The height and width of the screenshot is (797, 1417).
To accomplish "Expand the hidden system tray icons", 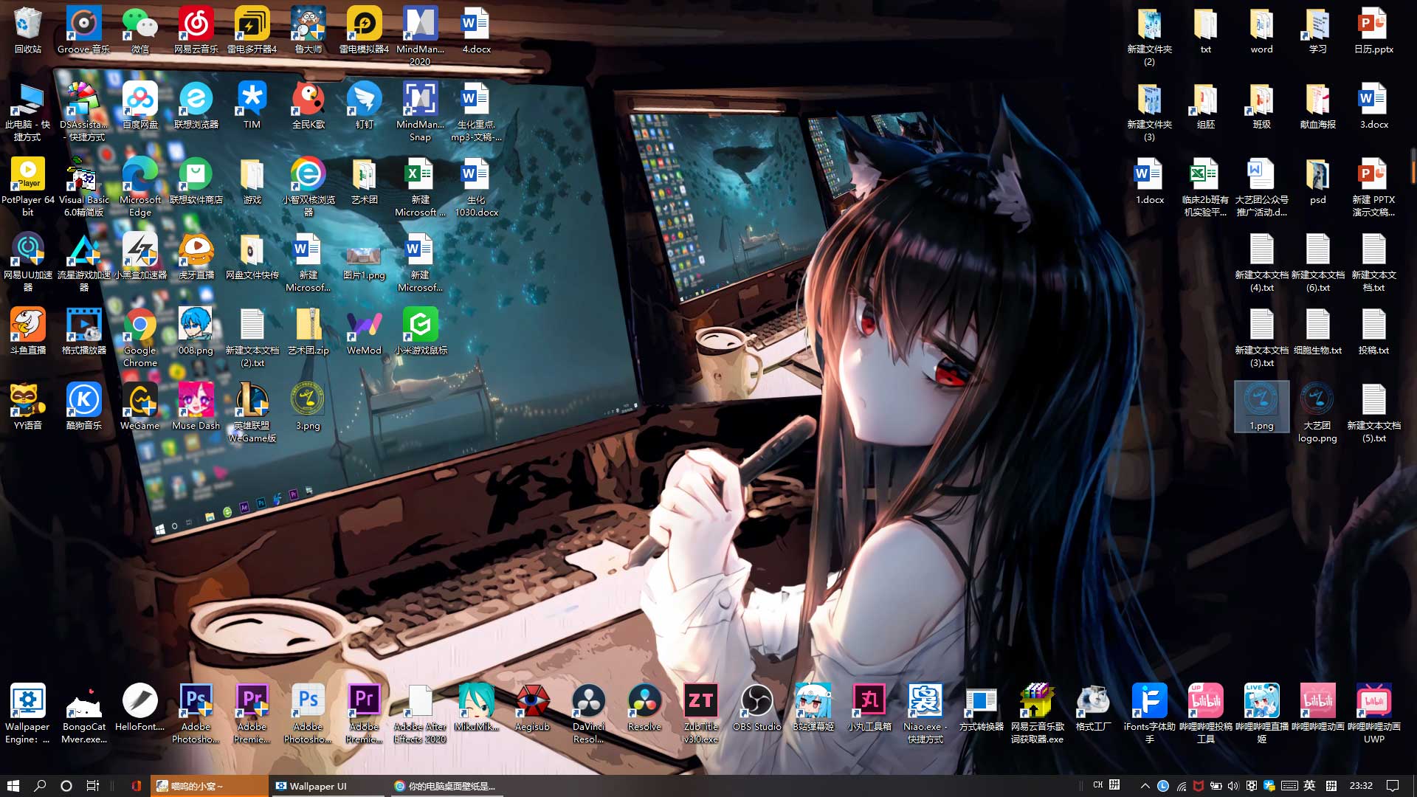I will pos(1145,786).
